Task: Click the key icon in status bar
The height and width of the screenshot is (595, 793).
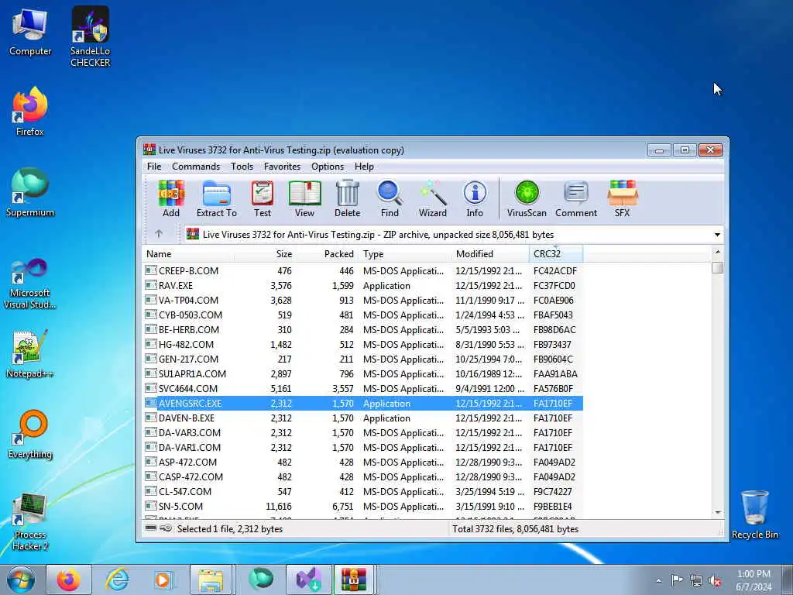Action: (166, 528)
